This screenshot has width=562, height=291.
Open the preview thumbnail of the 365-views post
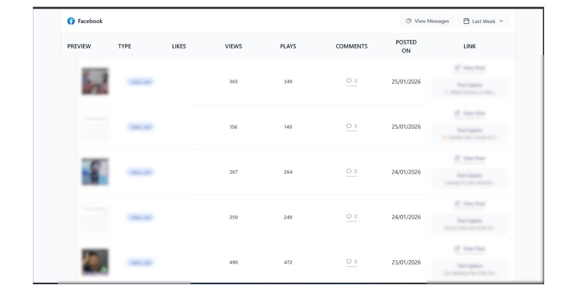[x=95, y=82]
